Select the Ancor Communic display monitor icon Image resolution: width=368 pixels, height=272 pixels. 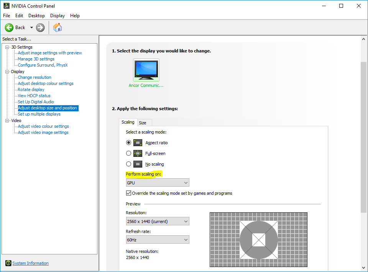tap(146, 70)
